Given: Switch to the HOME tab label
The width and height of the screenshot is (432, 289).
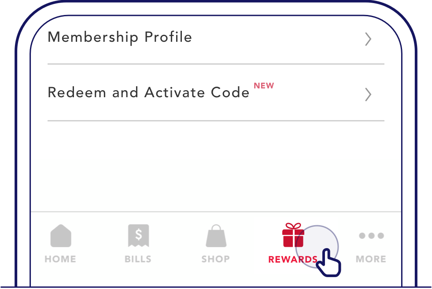Looking at the screenshot, I should point(60,259).
